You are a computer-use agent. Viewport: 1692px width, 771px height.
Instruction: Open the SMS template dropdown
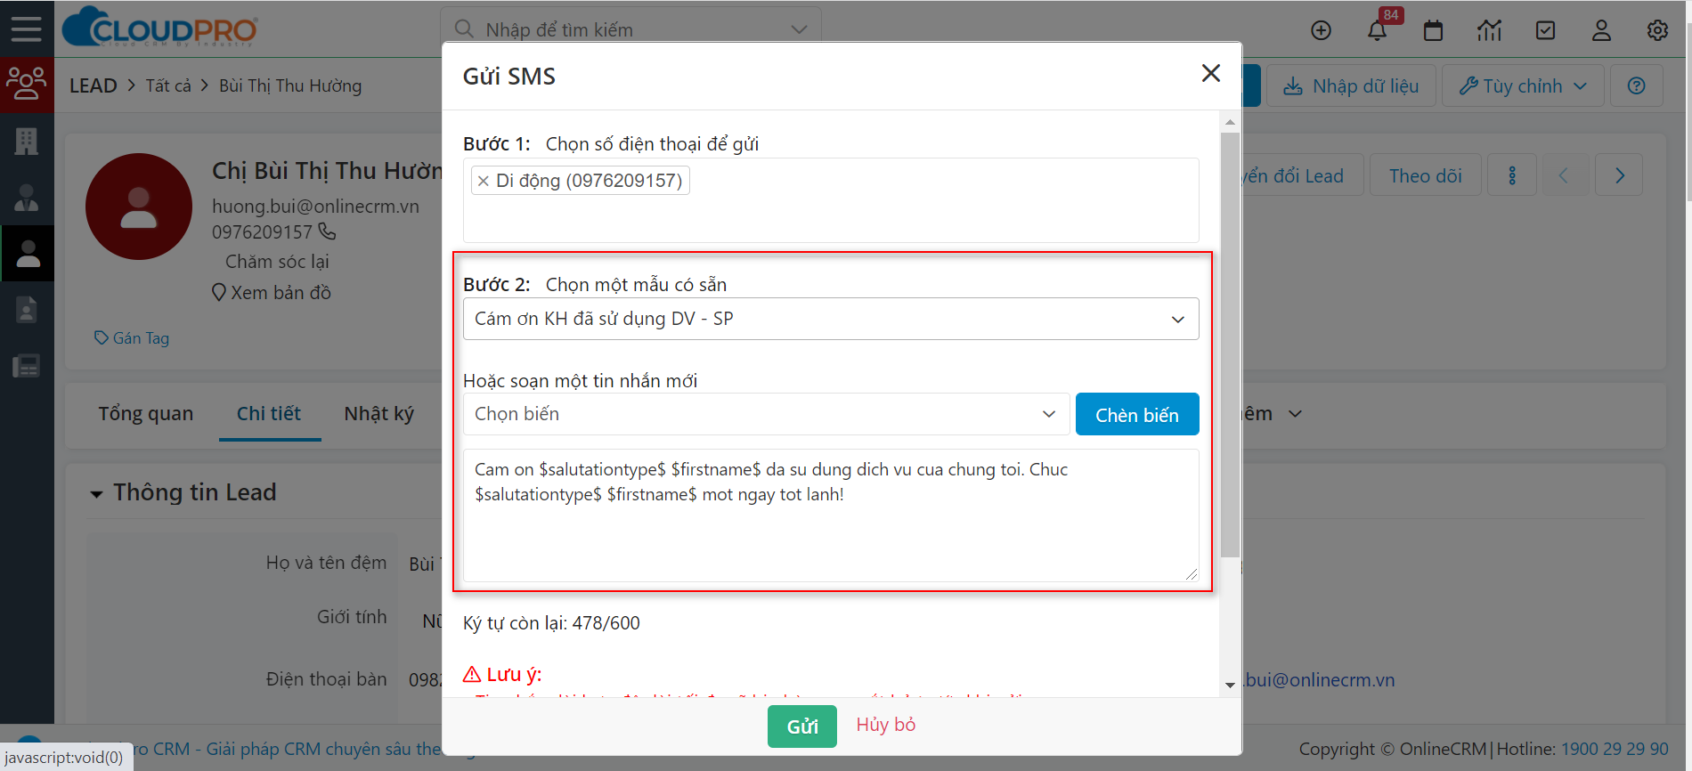click(831, 319)
